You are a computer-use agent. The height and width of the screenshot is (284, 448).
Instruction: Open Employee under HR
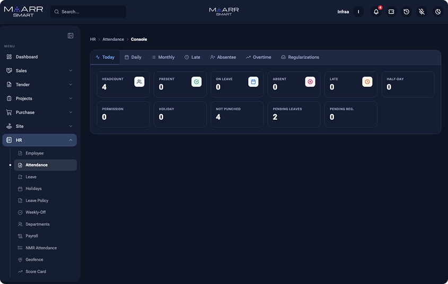(46, 153)
